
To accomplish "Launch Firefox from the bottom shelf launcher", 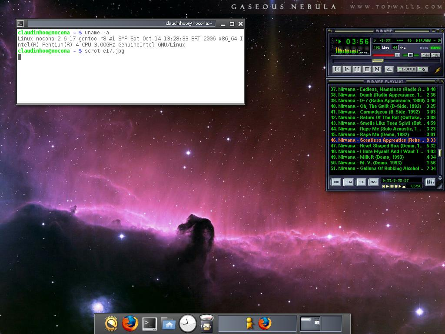I will point(130,323).
